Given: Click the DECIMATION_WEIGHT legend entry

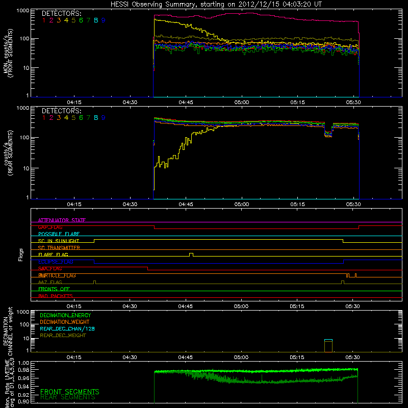Looking at the screenshot, I should click(x=65, y=322).
